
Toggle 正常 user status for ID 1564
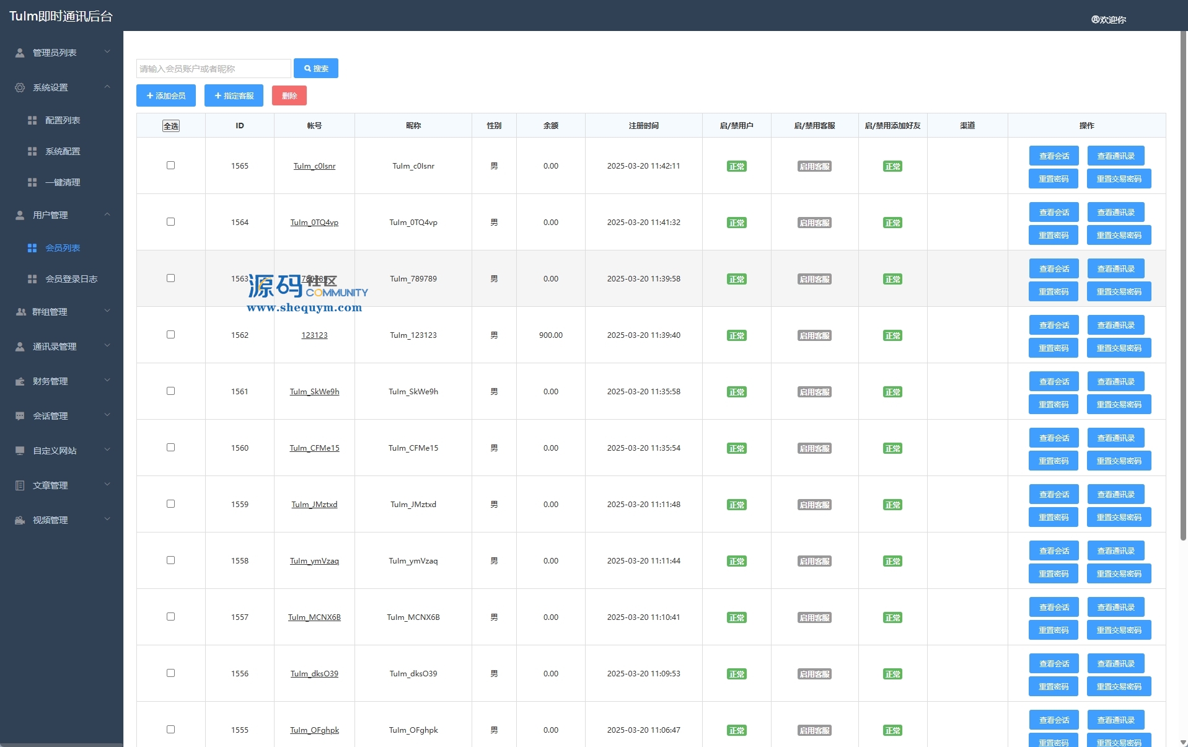(736, 223)
